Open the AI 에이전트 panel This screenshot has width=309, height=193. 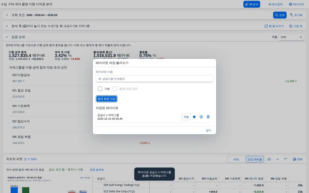pos(276,4)
